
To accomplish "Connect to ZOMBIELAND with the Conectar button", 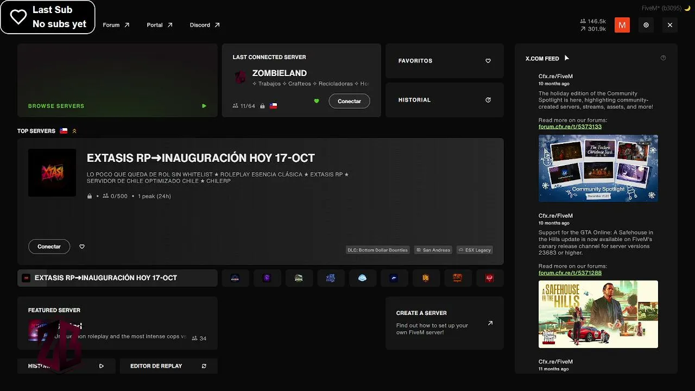I will (x=349, y=101).
